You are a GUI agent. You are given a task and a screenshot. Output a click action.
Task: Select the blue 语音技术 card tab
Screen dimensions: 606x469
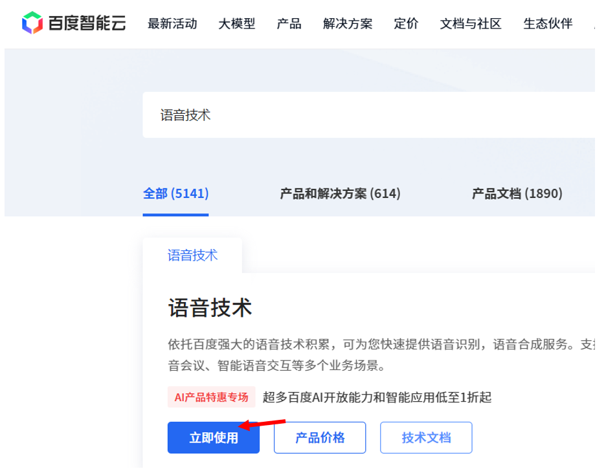(192, 255)
